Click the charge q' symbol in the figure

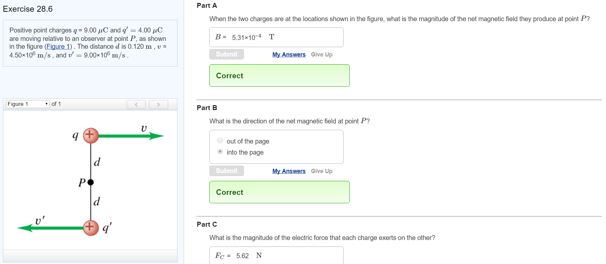90,228
